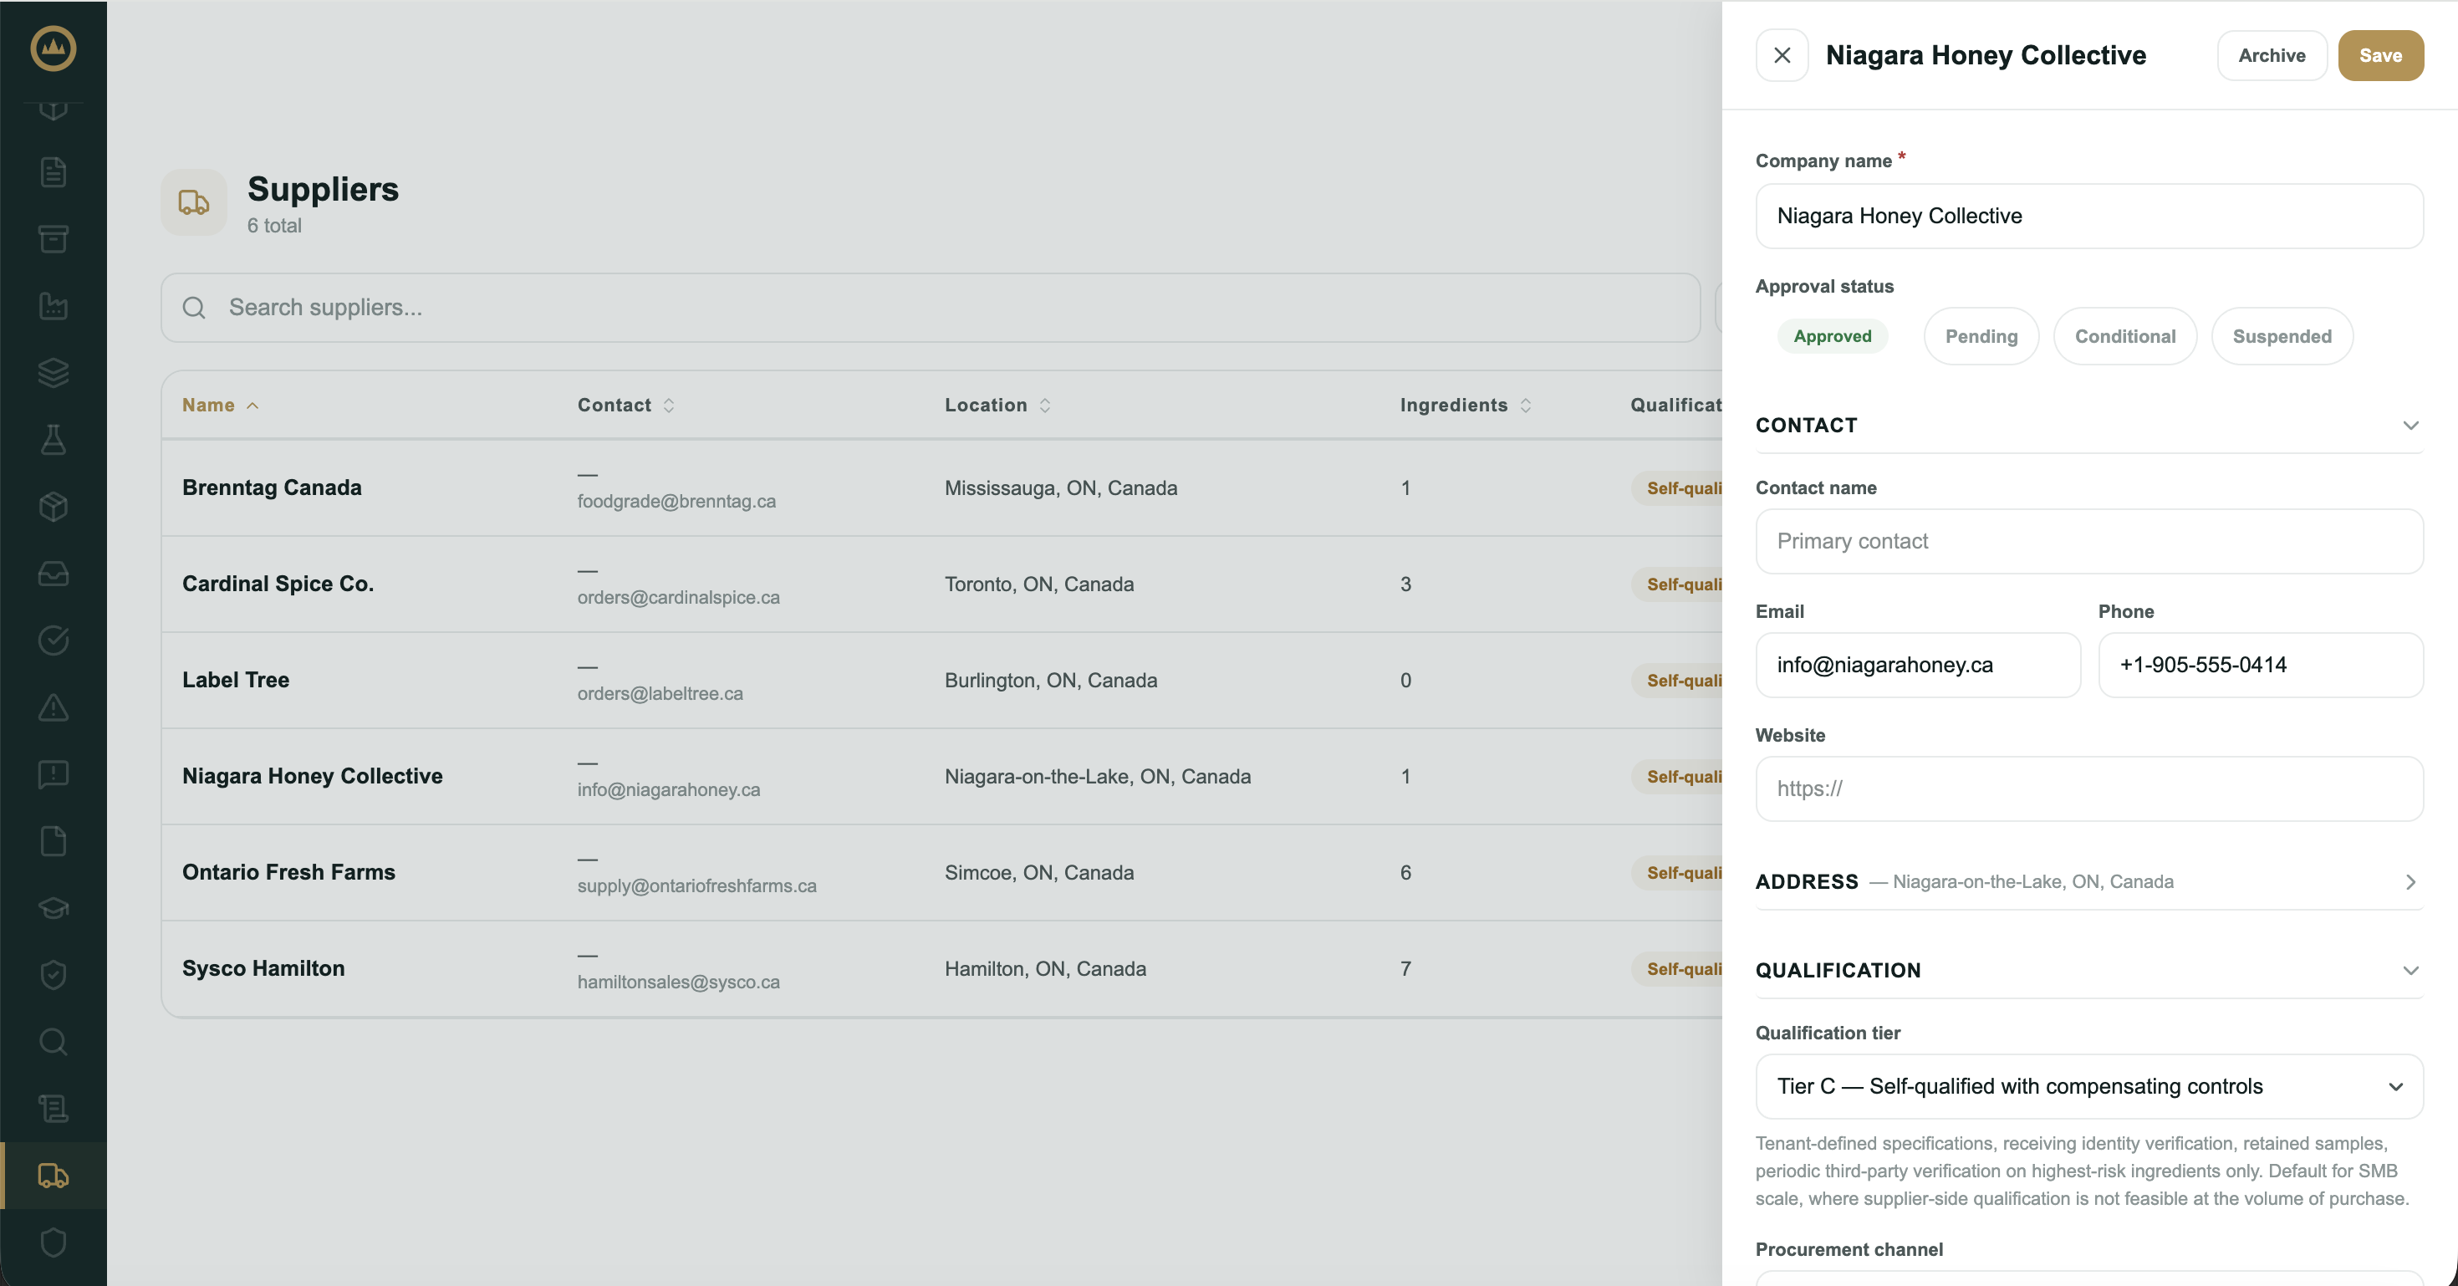Open the shield check sidebar icon
Image resolution: width=2458 pixels, height=1286 pixels.
tap(54, 975)
